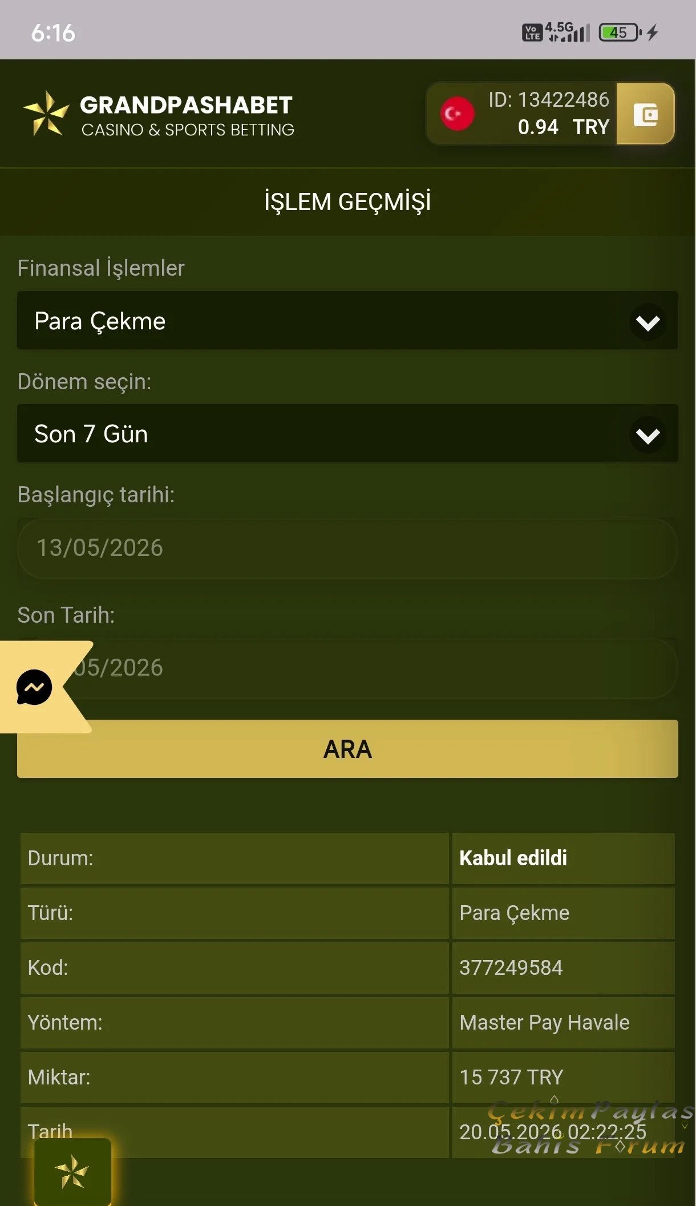Viewport: 696px width, 1206px height.
Task: Select the Başlangıç tarihi date field
Action: [x=347, y=548]
